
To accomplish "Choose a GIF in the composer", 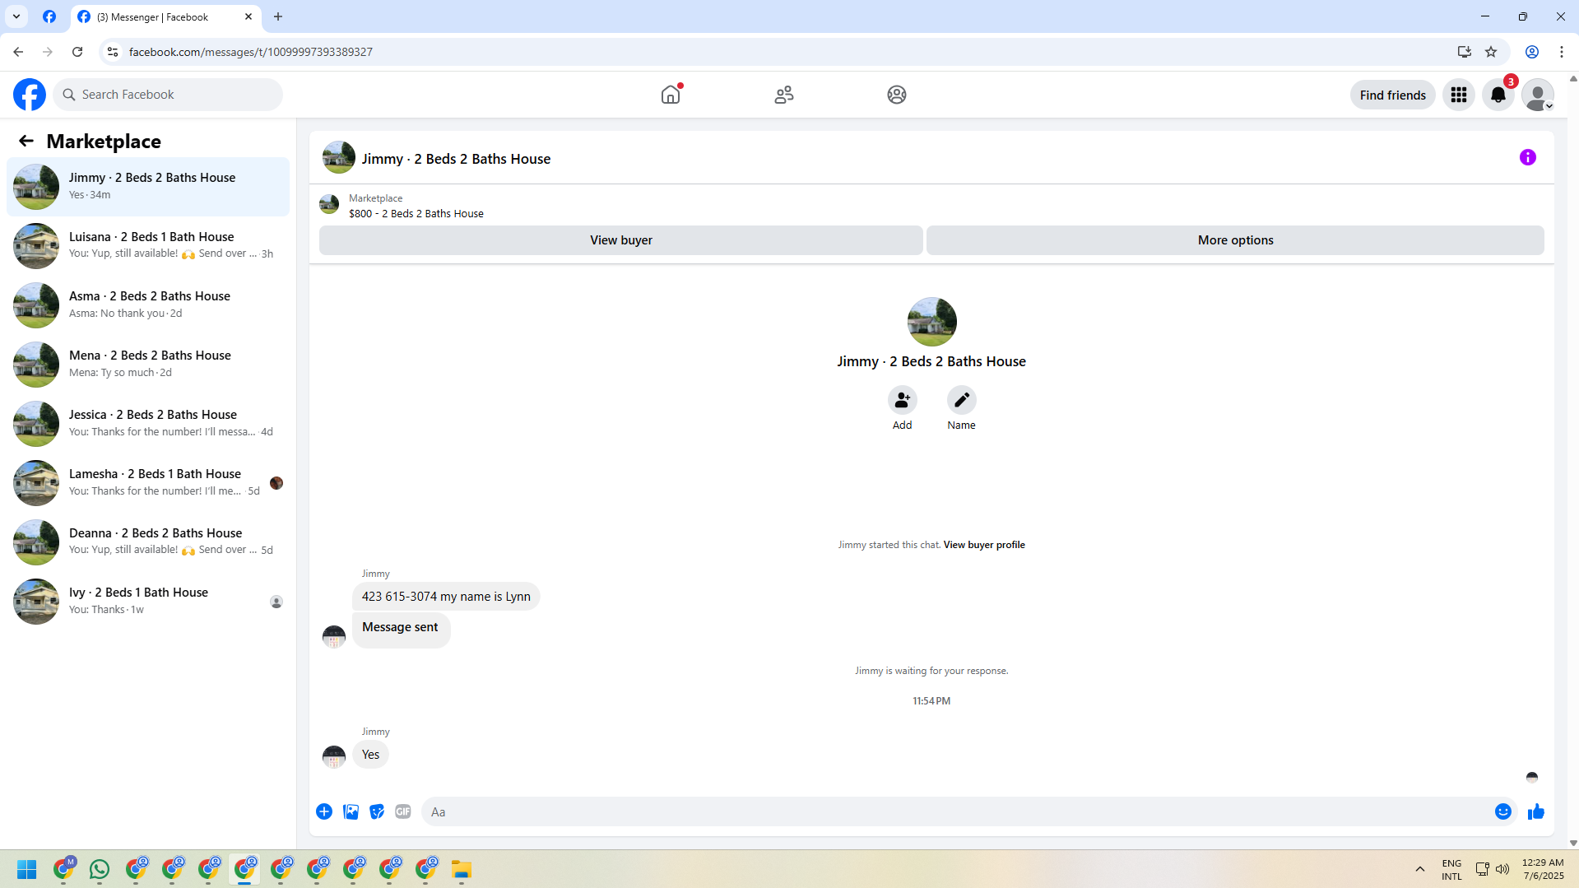I will pyautogui.click(x=403, y=811).
